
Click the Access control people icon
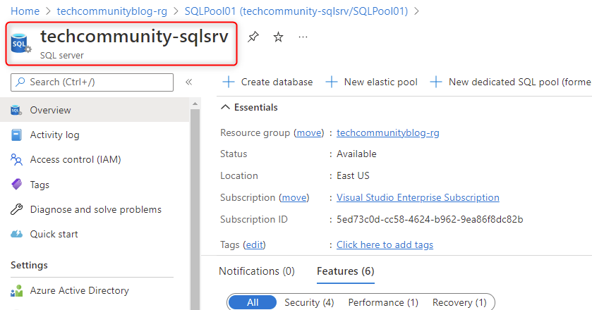[16, 159]
